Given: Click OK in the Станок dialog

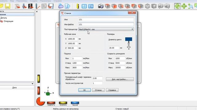Looking at the screenshot, I should pos(85,90).
